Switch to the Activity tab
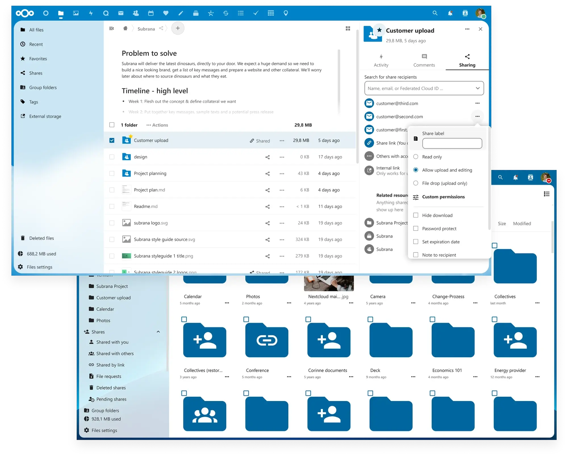Image resolution: width=568 pixels, height=457 pixels. pos(381,61)
